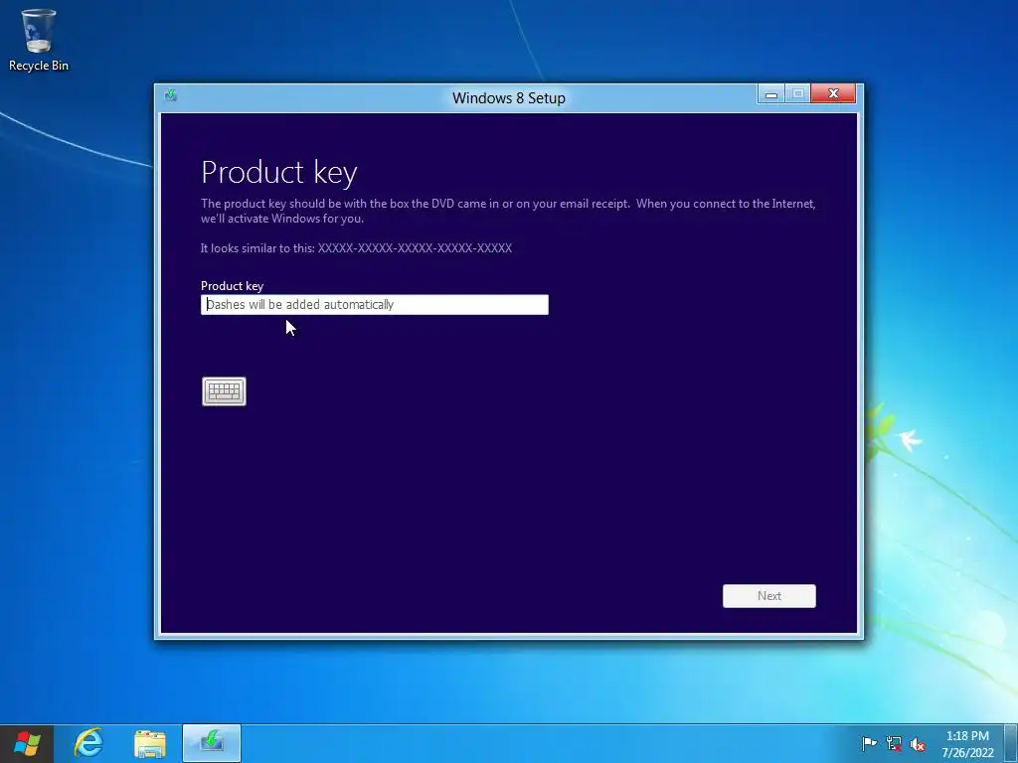Click the Windows 8 Setup title bar icon

tap(171, 96)
